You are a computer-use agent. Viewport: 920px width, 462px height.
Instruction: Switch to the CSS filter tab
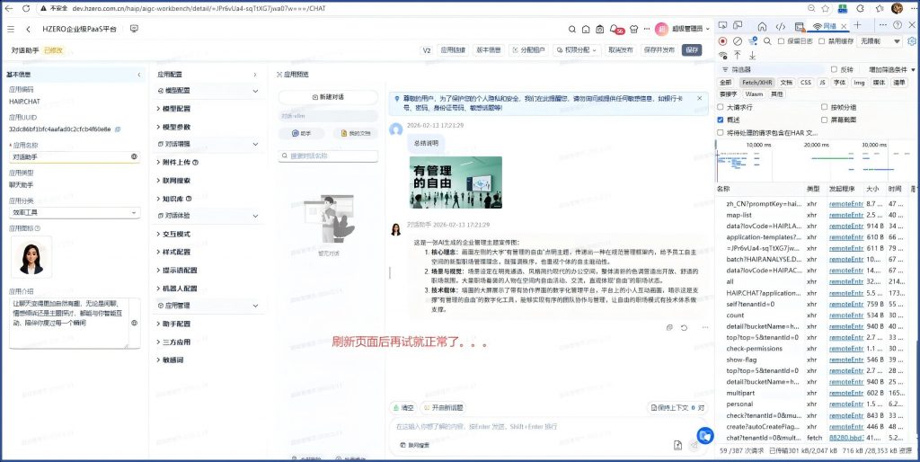[805, 82]
